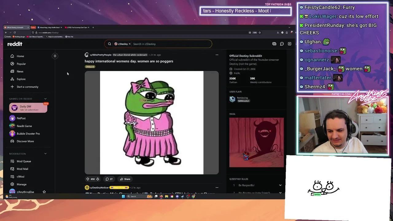This screenshot has width=393, height=221.
Task: Open the DGGL widget image
Action: pos(256,142)
